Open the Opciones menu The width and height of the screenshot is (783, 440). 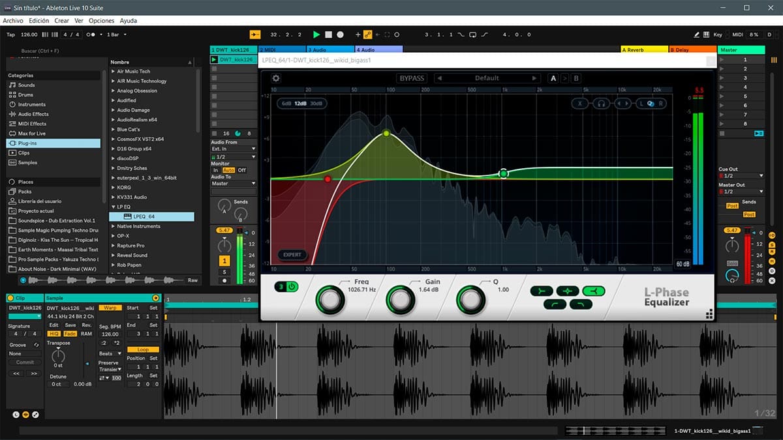pyautogui.click(x=101, y=21)
